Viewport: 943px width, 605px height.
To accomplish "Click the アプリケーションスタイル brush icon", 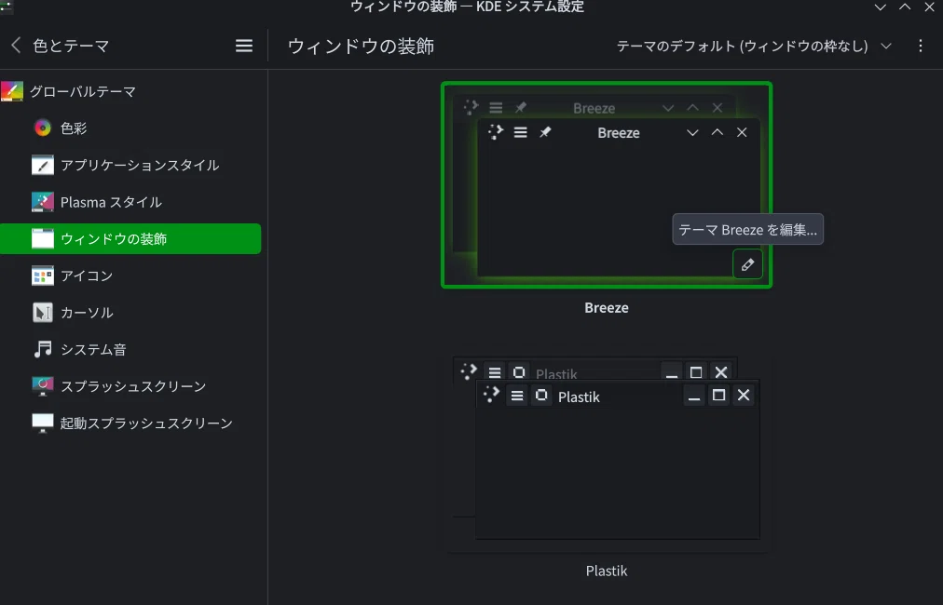I will click(43, 166).
